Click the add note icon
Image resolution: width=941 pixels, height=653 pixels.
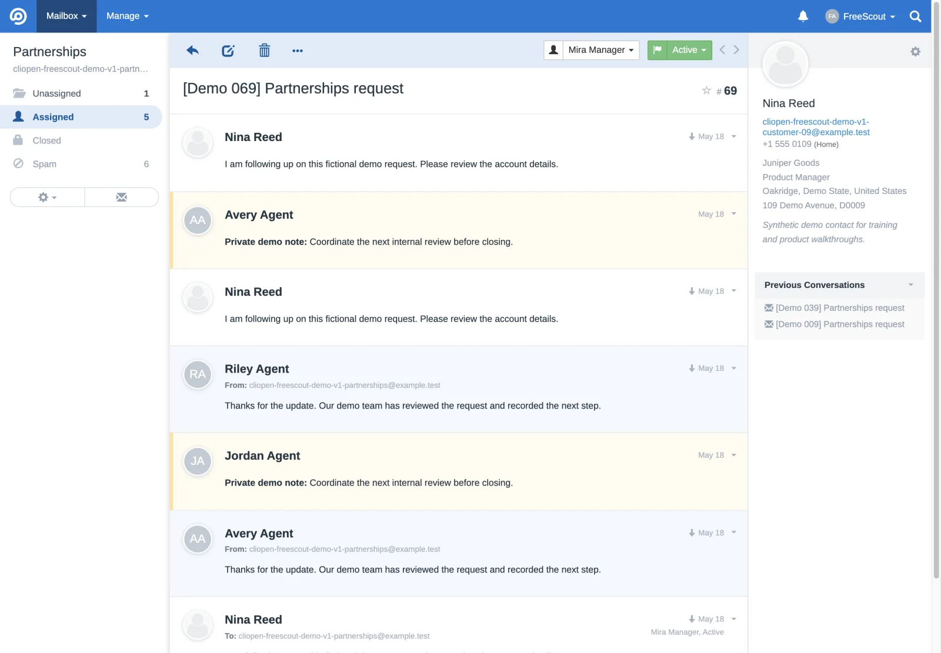tap(228, 51)
